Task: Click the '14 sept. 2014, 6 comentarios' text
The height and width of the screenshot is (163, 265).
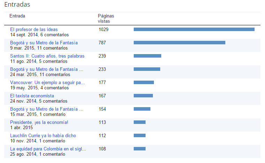Action: tap(39, 35)
